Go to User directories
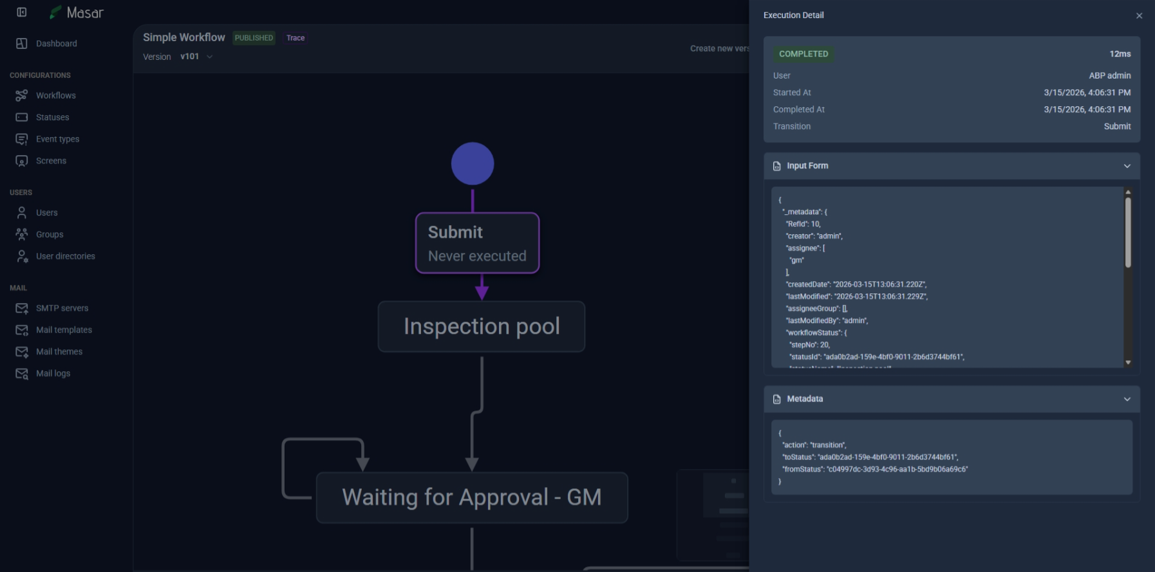The height and width of the screenshot is (572, 1155). (65, 256)
